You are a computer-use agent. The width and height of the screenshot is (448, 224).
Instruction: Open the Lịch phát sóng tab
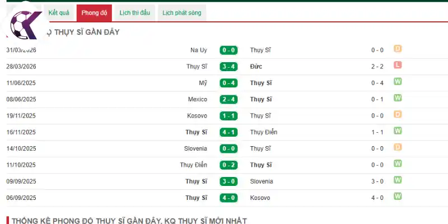click(x=181, y=13)
